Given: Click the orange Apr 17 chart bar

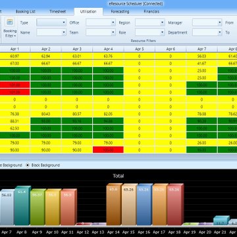Looking at the screenshot, I should [160, 205].
